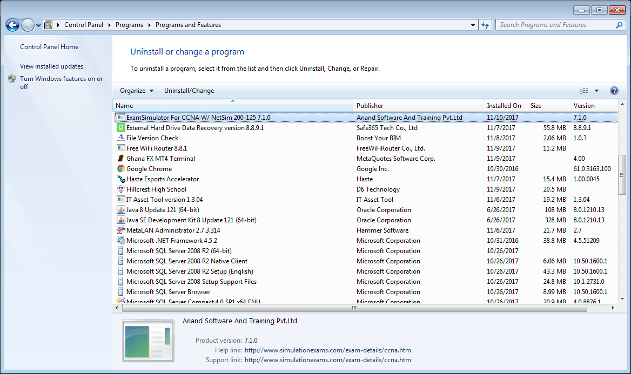Click the Java 8 Update 121 icon

click(120, 209)
